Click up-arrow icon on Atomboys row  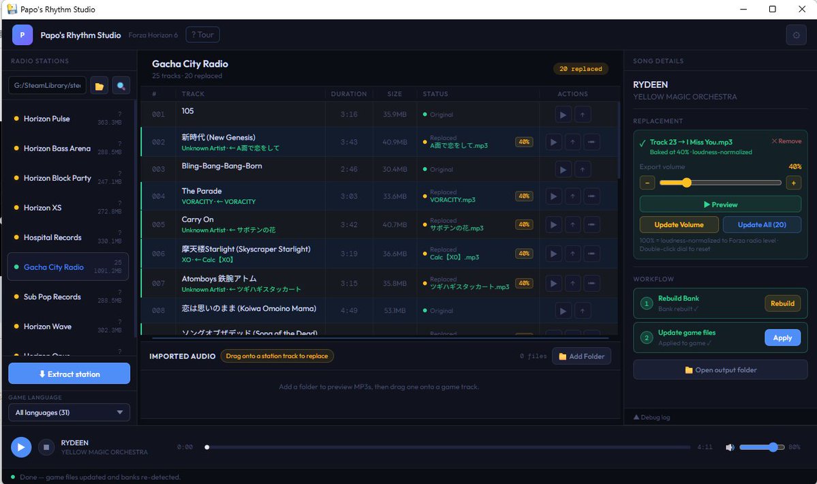click(572, 284)
